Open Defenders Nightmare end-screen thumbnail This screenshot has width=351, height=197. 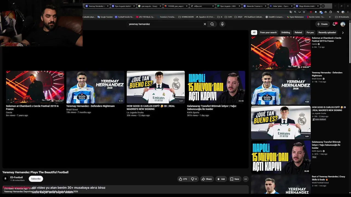click(x=95, y=87)
